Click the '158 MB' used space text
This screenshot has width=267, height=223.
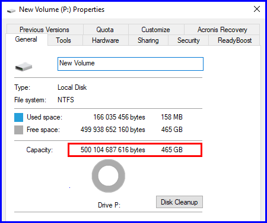(171, 117)
